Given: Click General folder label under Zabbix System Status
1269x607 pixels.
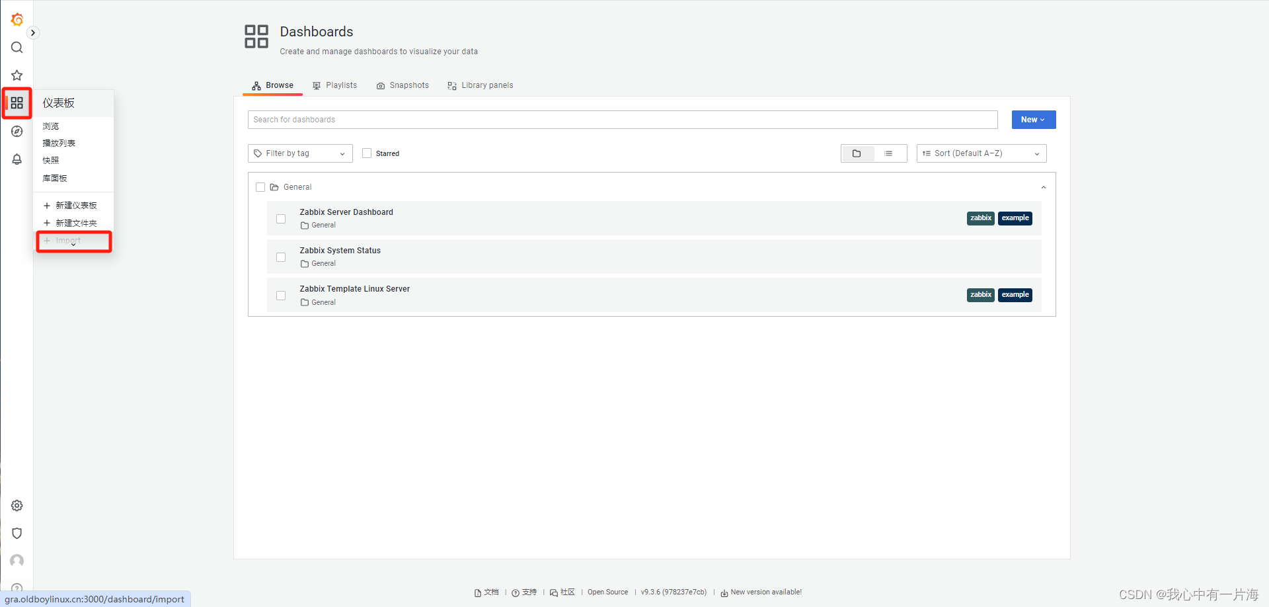Looking at the screenshot, I should pyautogui.click(x=319, y=264).
